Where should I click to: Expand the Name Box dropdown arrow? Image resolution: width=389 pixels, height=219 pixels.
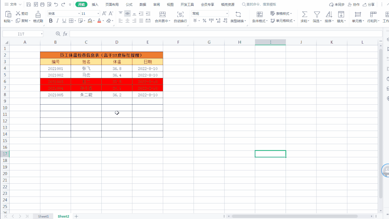[x=42, y=34]
